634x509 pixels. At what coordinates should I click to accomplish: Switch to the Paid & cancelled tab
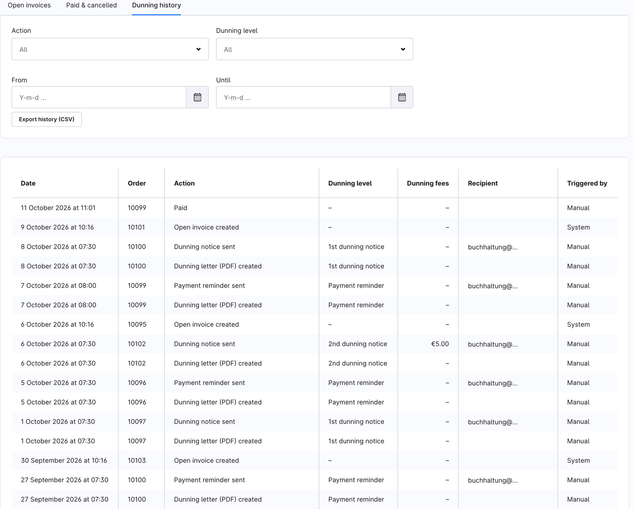92,6
